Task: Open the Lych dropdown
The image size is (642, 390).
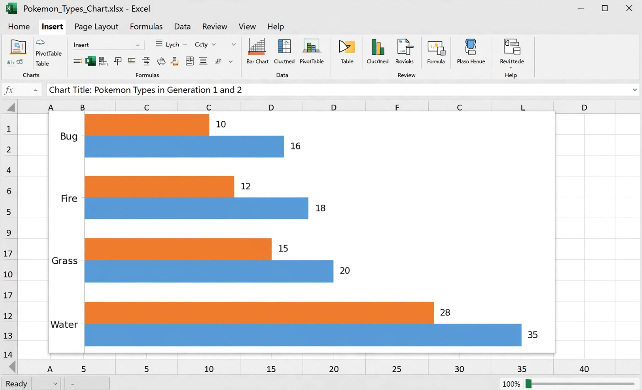Action: pos(171,44)
